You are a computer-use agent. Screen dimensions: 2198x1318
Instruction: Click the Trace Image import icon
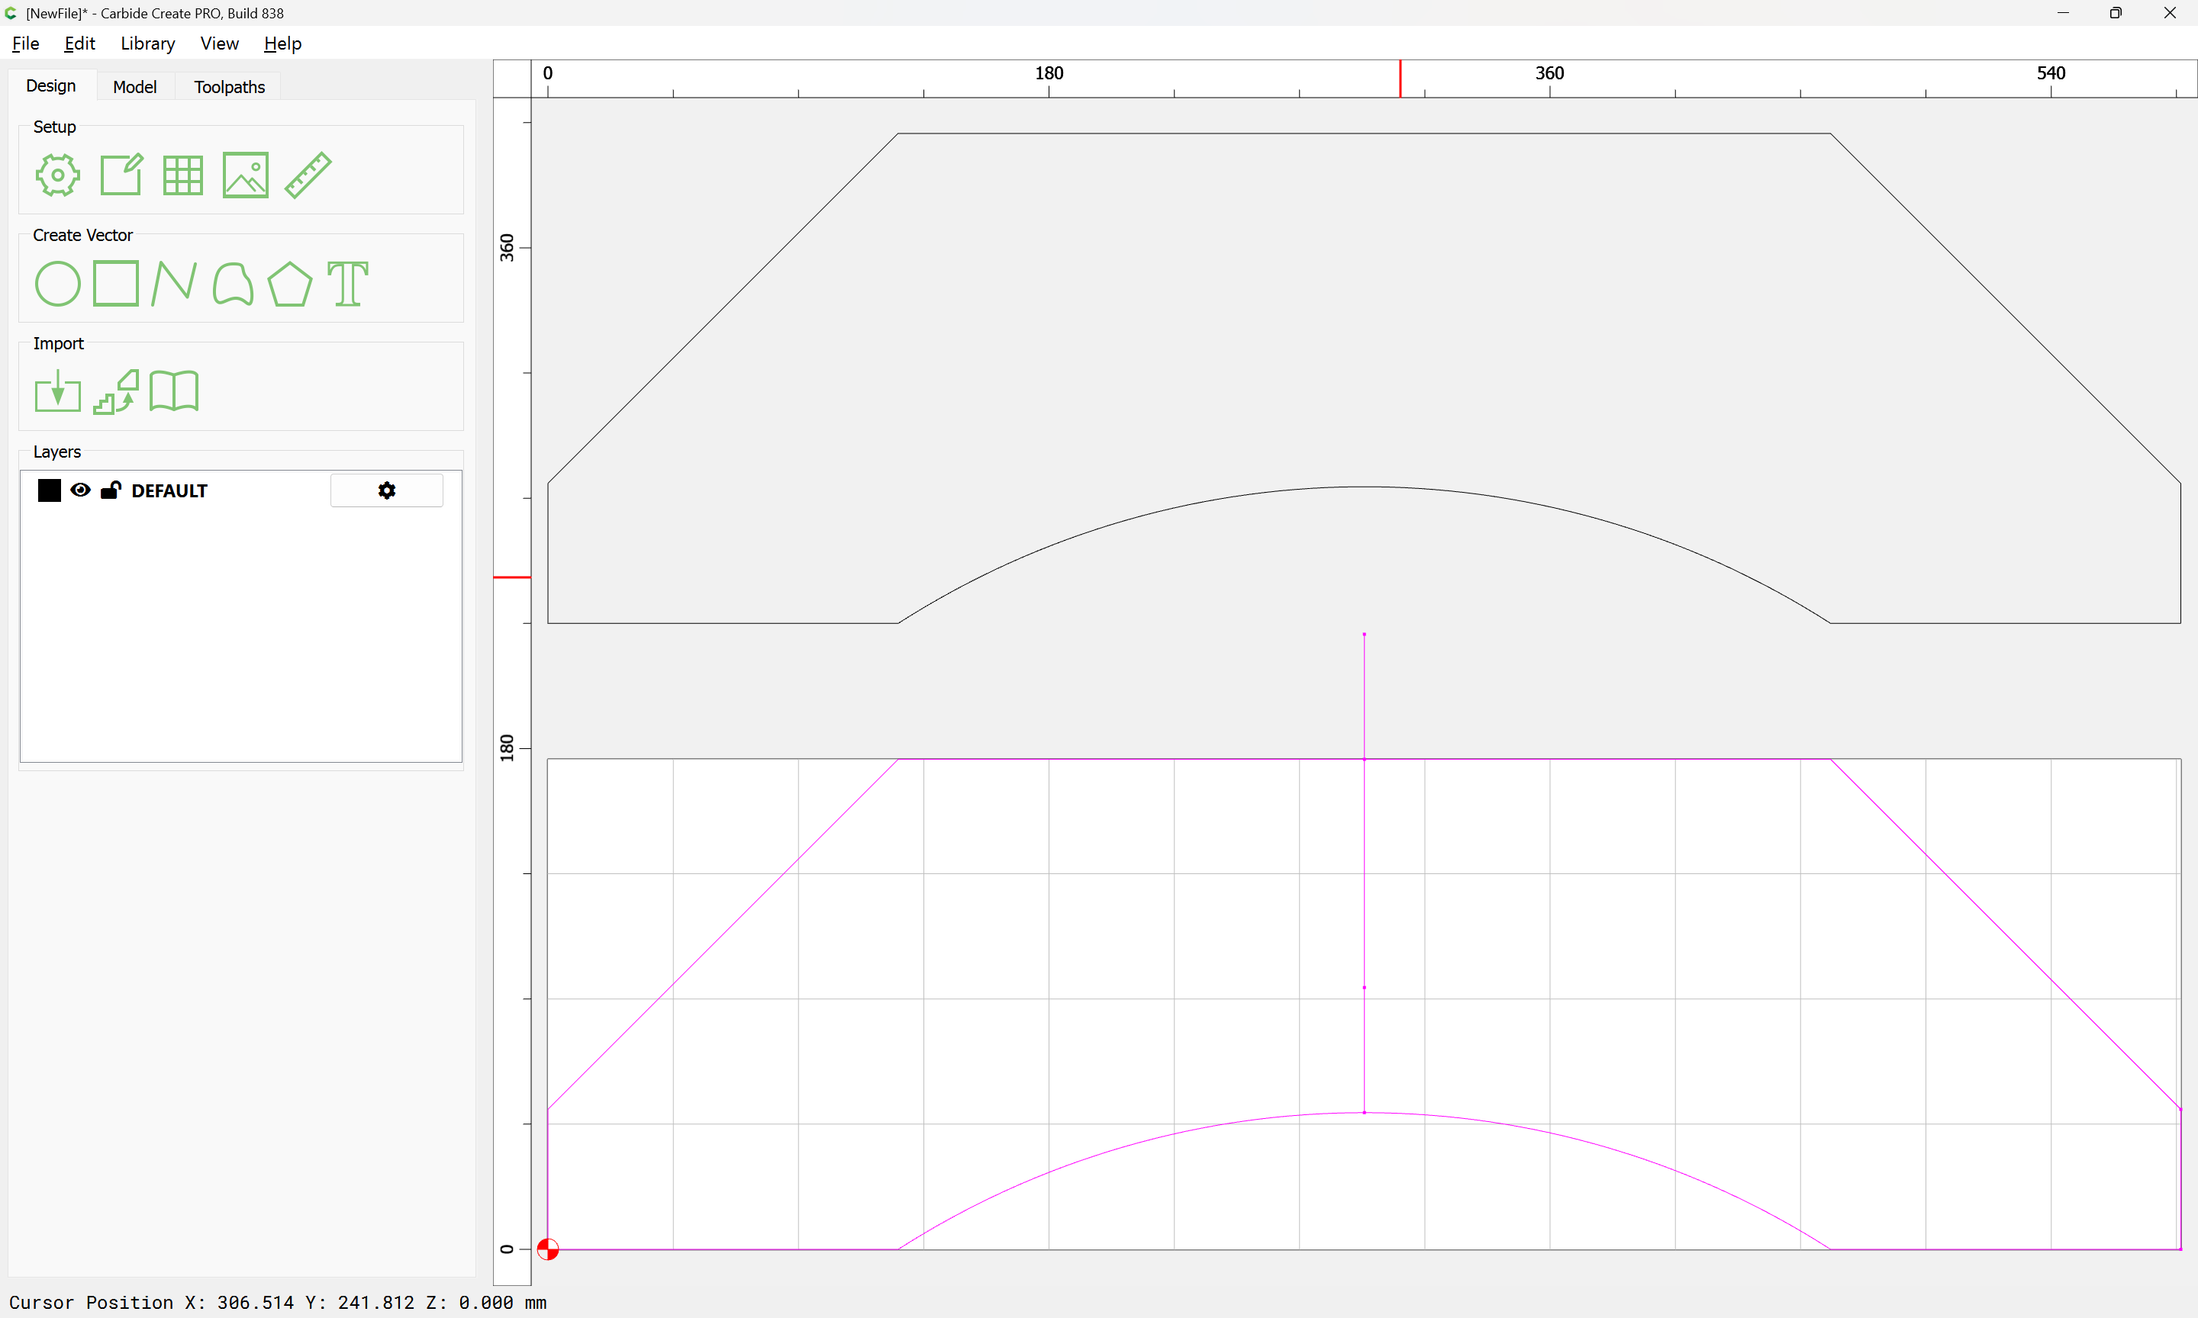point(116,392)
